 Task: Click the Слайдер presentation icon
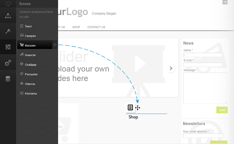22,64
